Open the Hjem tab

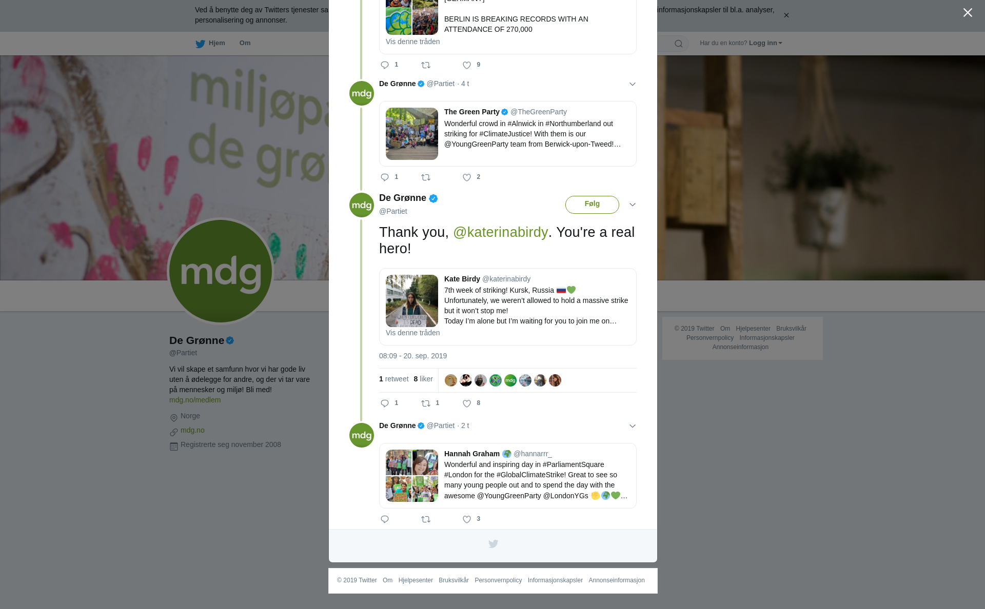(x=210, y=43)
